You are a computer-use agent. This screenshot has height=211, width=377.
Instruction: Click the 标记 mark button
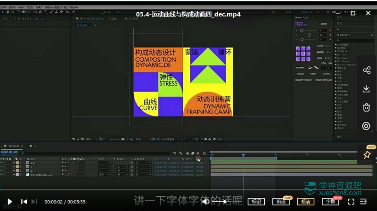coord(256,202)
